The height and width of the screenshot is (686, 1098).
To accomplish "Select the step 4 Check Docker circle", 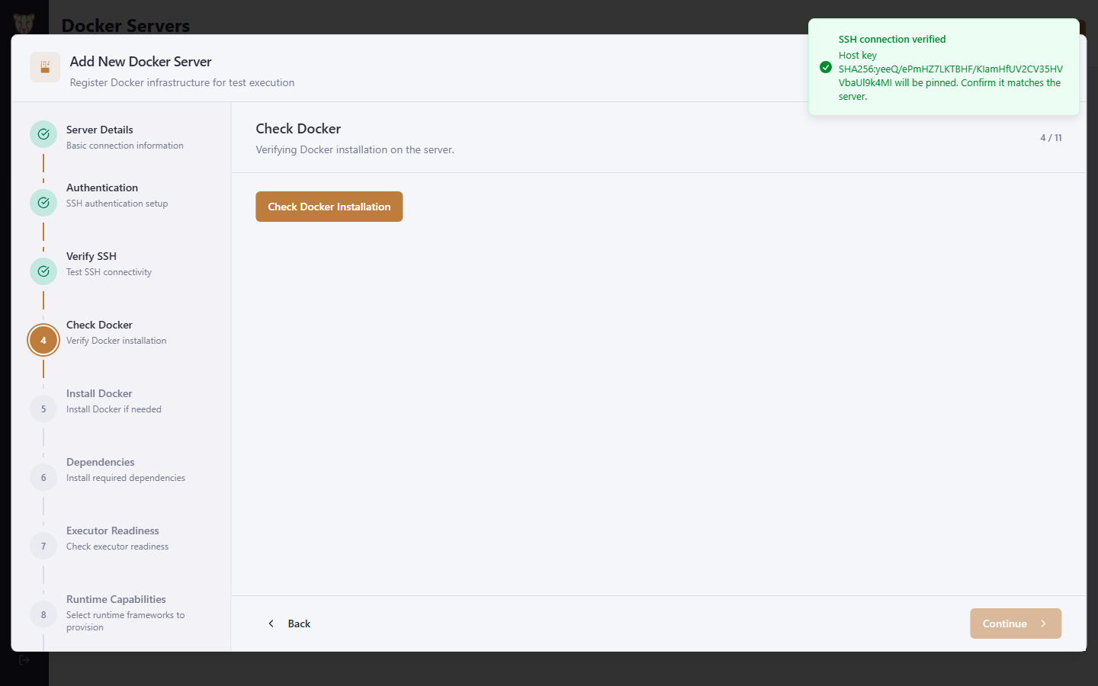I will point(43,340).
